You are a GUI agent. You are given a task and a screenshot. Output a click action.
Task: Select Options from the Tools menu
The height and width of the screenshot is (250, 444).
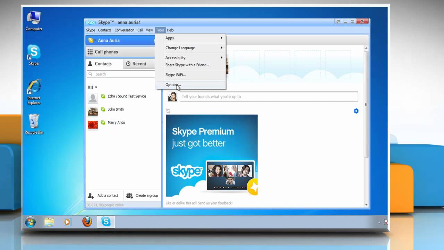coord(190,85)
